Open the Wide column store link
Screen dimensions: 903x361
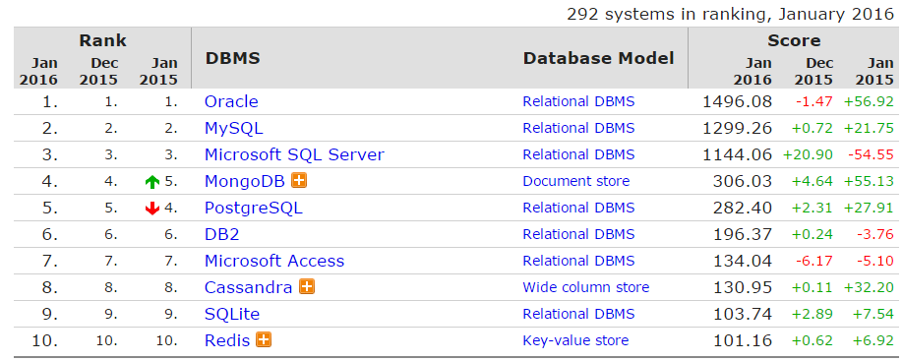(x=585, y=286)
